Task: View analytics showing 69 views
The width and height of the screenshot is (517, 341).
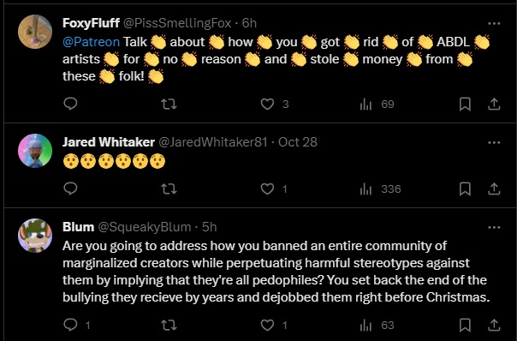Action: pos(377,105)
